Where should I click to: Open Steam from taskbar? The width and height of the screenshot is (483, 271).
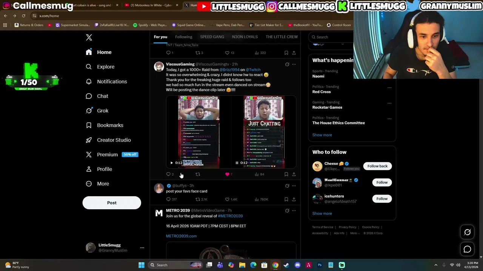pos(286,265)
